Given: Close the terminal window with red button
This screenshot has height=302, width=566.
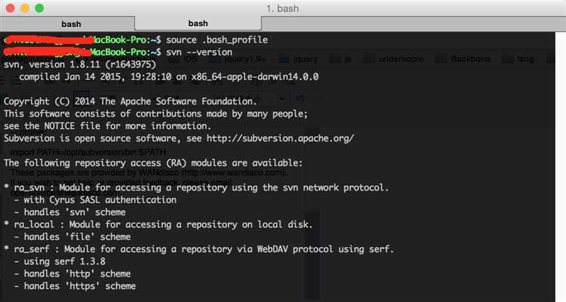Looking at the screenshot, I should pos(10,8).
